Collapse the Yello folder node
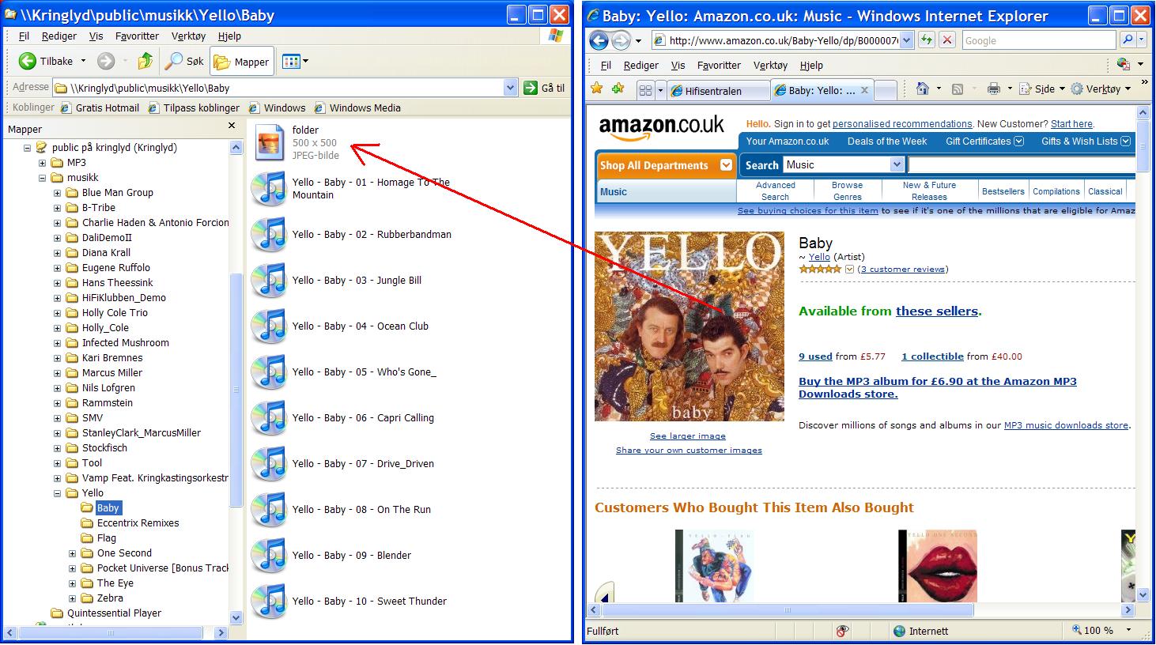Screen dimensions: 1156x645 pyautogui.click(x=57, y=493)
